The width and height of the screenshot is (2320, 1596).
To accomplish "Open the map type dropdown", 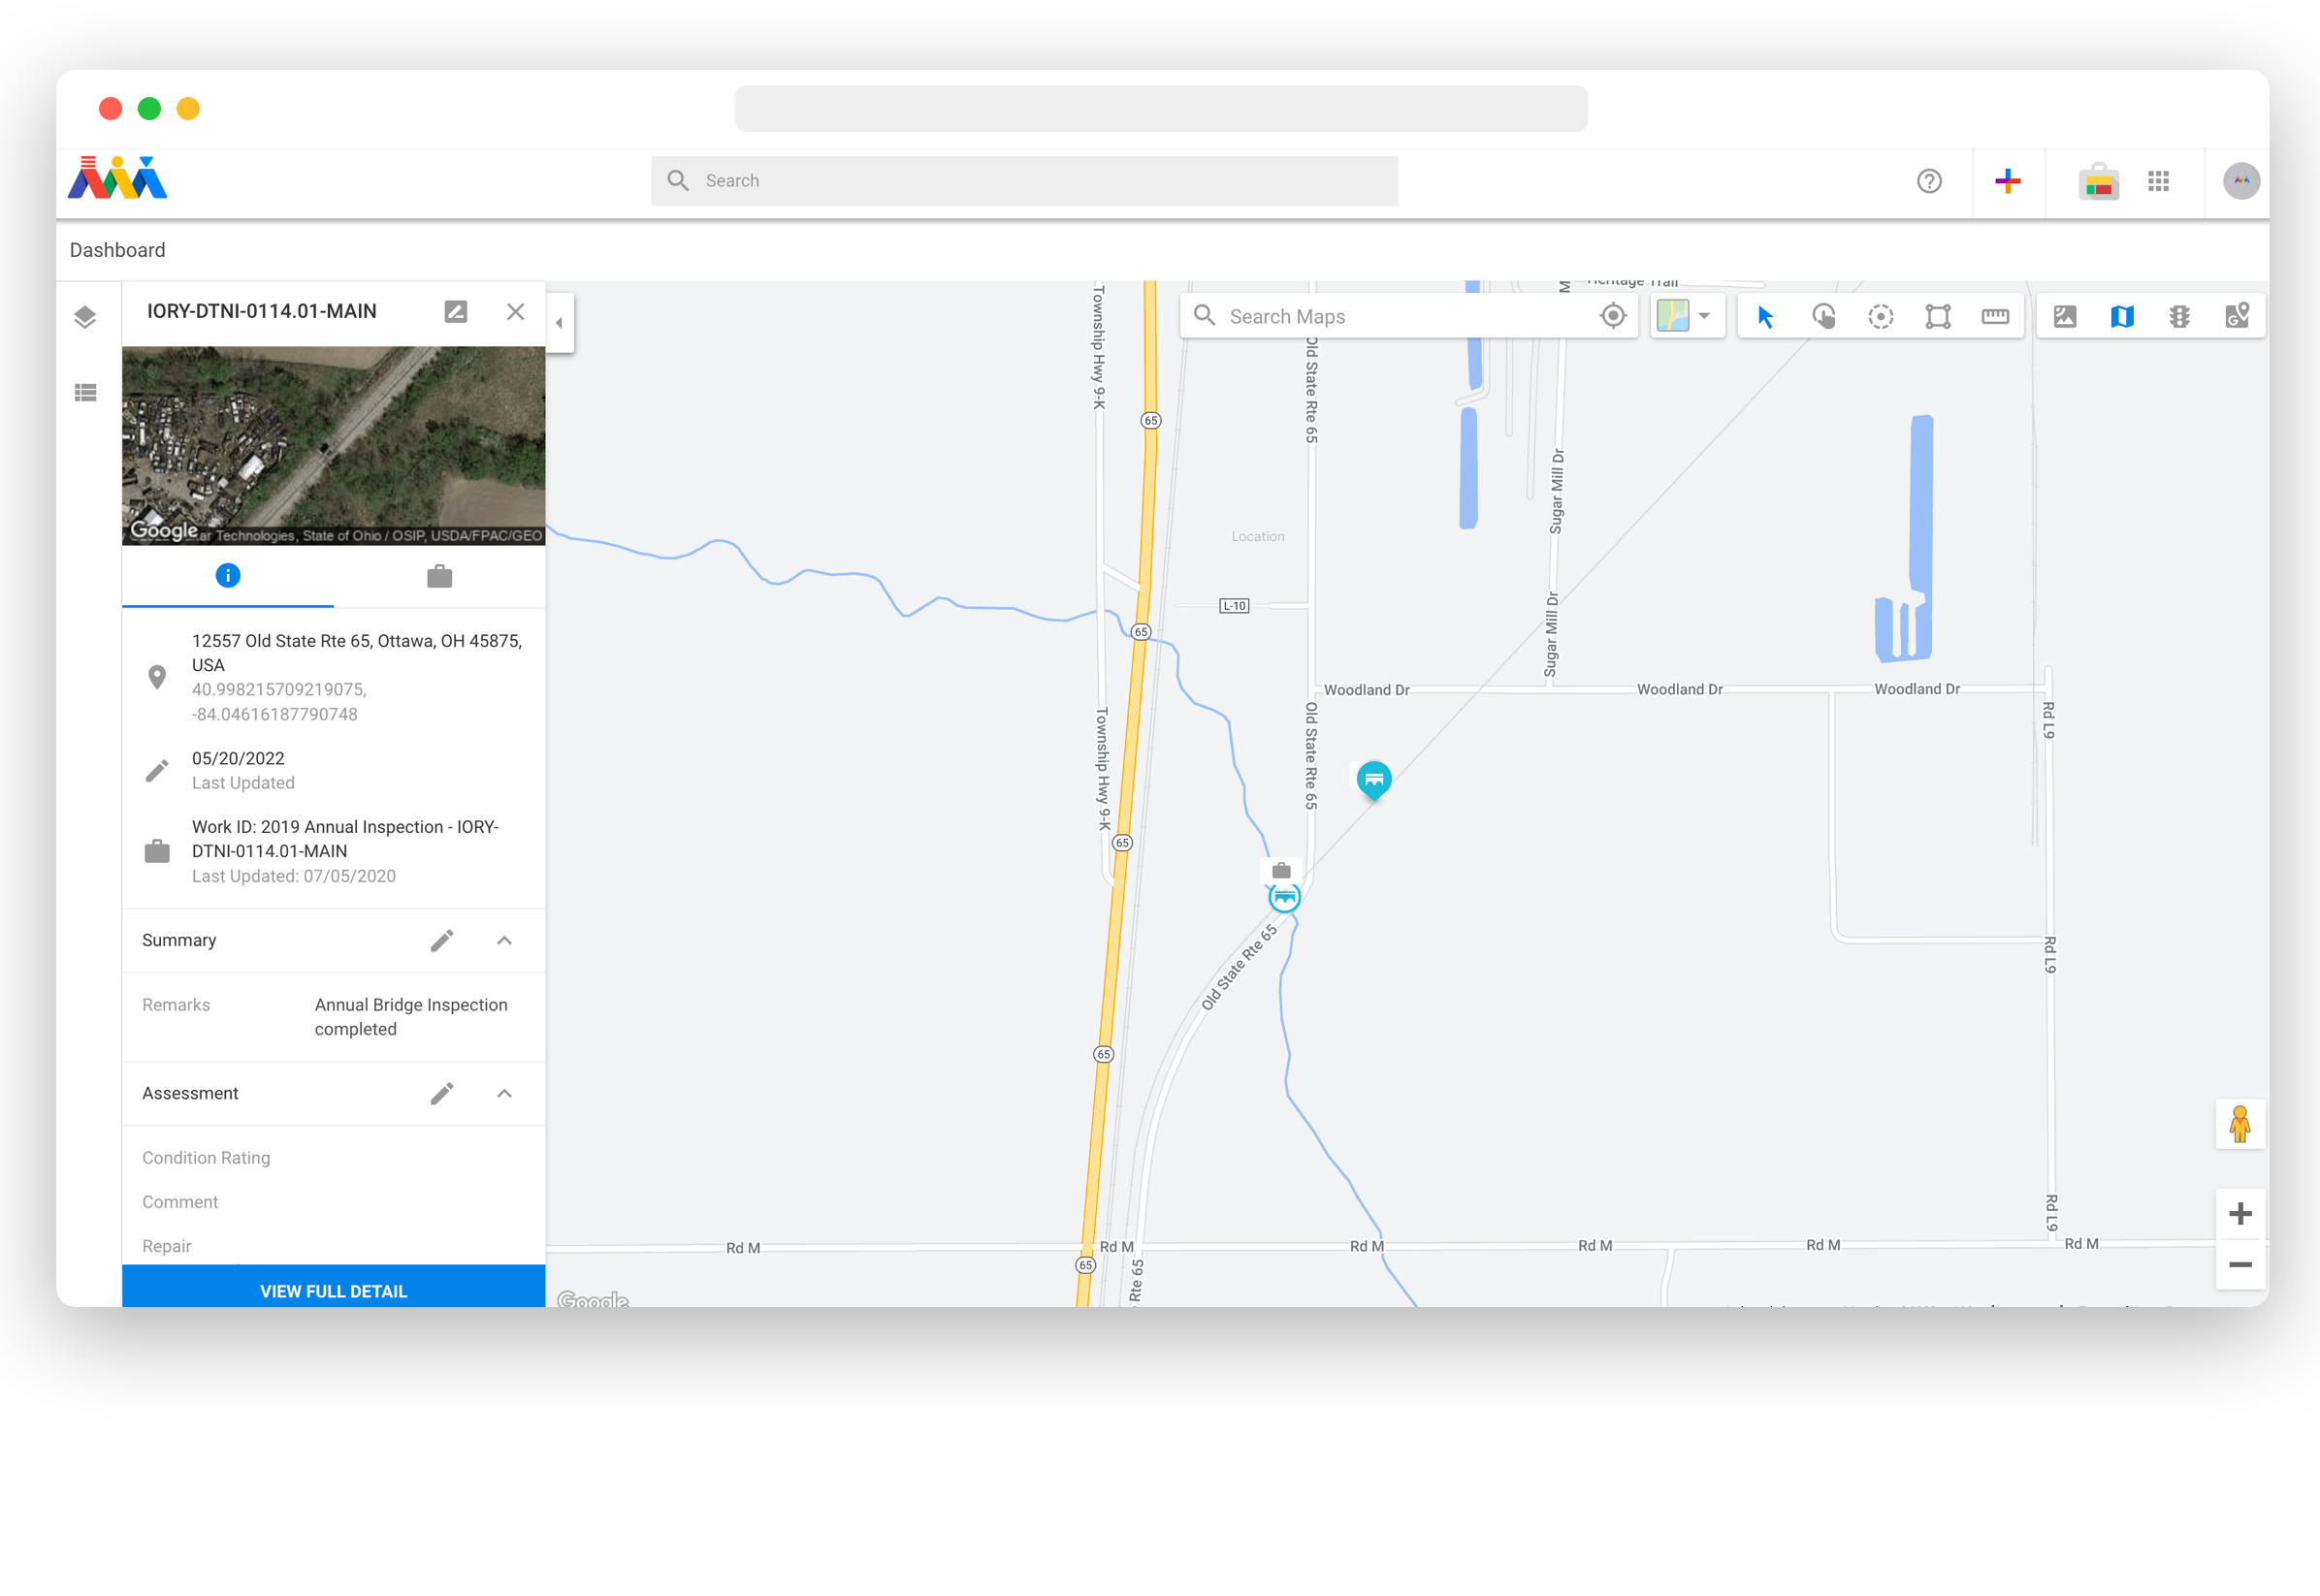I will pyautogui.click(x=1687, y=316).
